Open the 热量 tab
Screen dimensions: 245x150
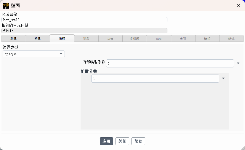(x=38, y=39)
